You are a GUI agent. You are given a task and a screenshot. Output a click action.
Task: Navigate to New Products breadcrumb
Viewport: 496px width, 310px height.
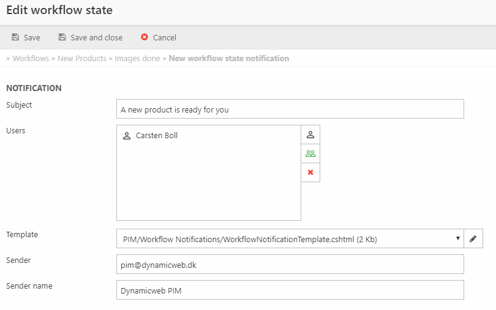point(82,59)
